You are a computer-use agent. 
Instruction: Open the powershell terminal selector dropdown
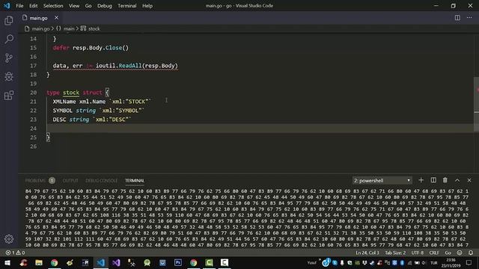coord(382,181)
